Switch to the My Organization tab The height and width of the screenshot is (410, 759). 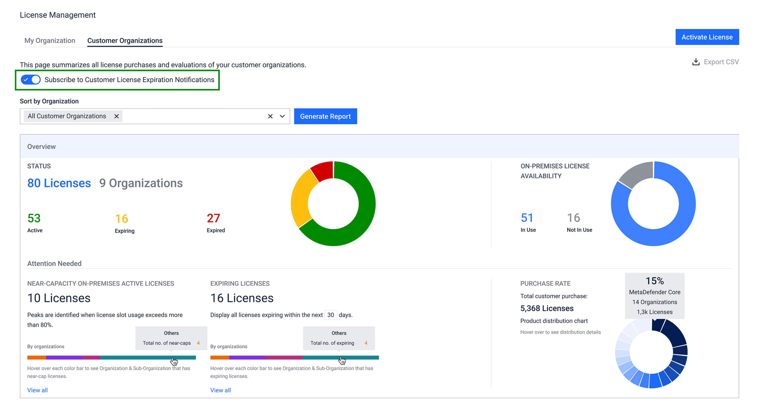[x=50, y=40]
